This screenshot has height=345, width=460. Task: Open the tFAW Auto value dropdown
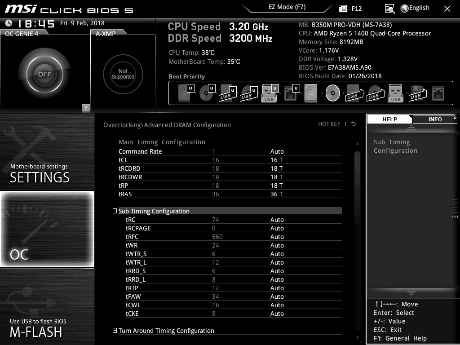[277, 296]
